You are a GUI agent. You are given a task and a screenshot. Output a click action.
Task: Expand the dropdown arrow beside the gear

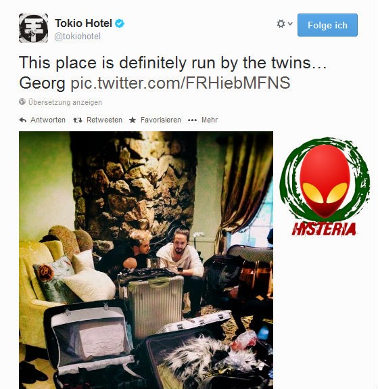[290, 24]
